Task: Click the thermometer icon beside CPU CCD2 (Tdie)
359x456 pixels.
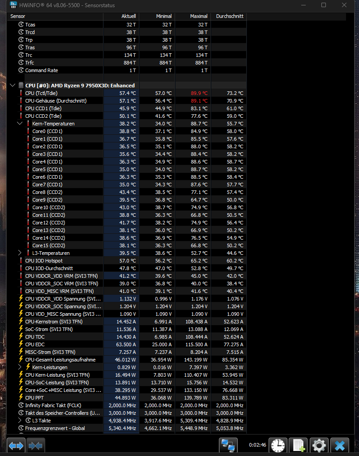Action: 21,116
